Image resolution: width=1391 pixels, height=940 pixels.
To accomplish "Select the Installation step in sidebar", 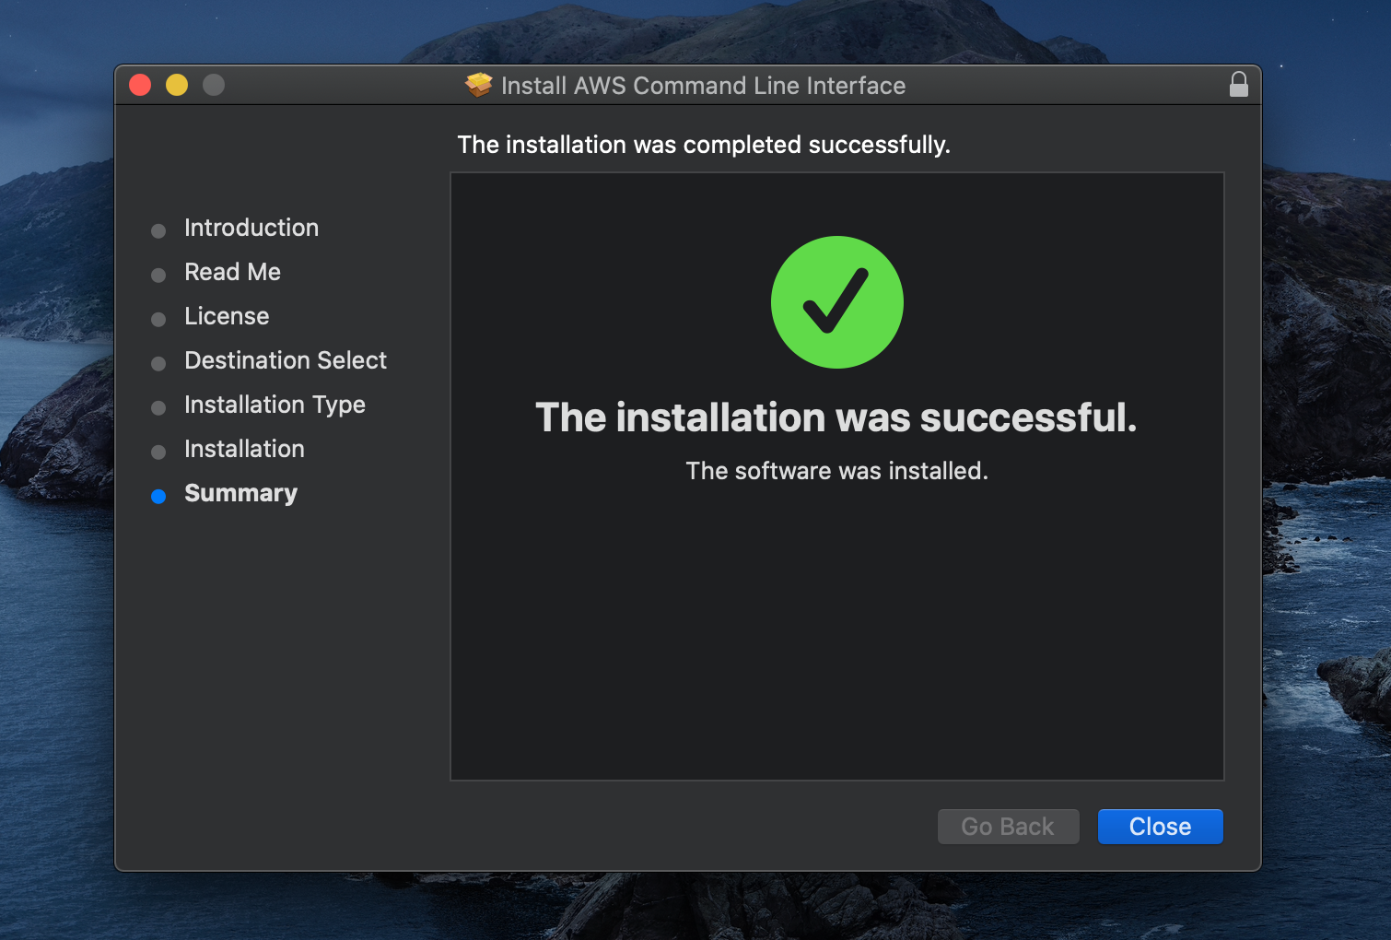I will click(244, 449).
